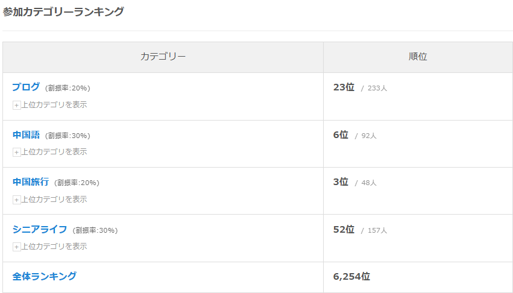Click the plus icon under ブログ

pyautogui.click(x=17, y=105)
